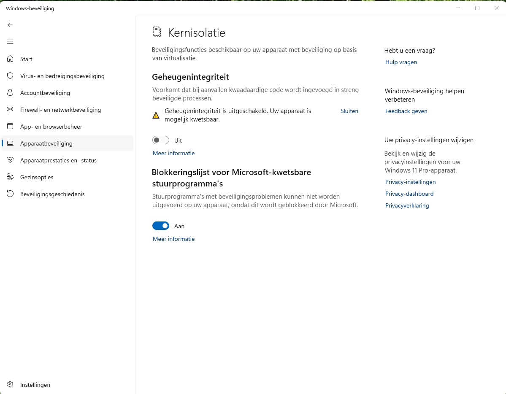The image size is (506, 394).
Task: Select Apparaatbeveiliging in the sidebar
Action: pos(46,143)
